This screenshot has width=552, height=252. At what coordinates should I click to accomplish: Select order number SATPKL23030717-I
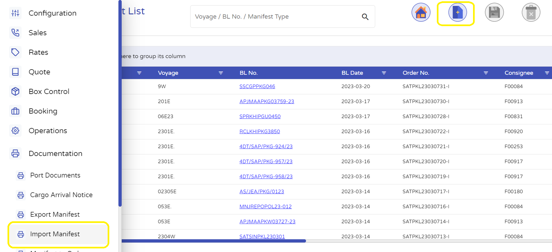tap(426, 192)
